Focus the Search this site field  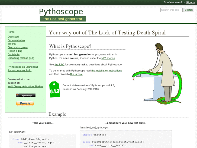pos(171,10)
